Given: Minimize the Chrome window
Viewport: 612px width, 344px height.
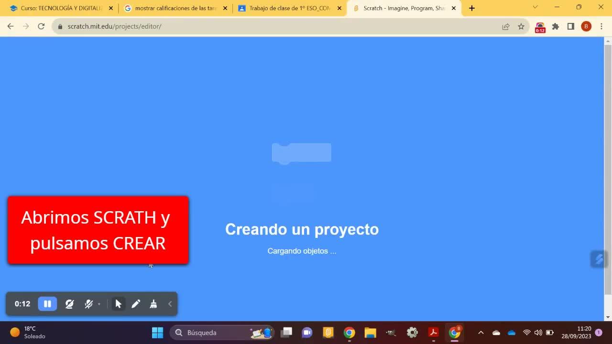Looking at the screenshot, I should pyautogui.click(x=557, y=7).
